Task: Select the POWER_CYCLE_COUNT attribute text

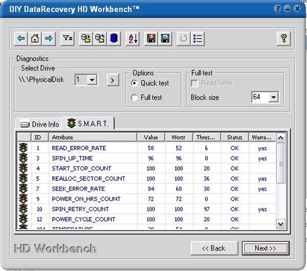Action: 83,219
